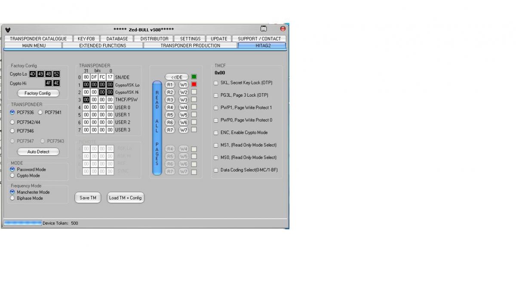
Task: Open the SUPPORT / CONTACT tab
Action: point(259,39)
